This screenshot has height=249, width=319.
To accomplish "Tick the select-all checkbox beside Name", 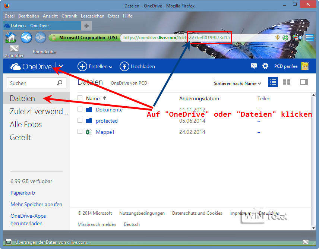I will click(80, 98).
